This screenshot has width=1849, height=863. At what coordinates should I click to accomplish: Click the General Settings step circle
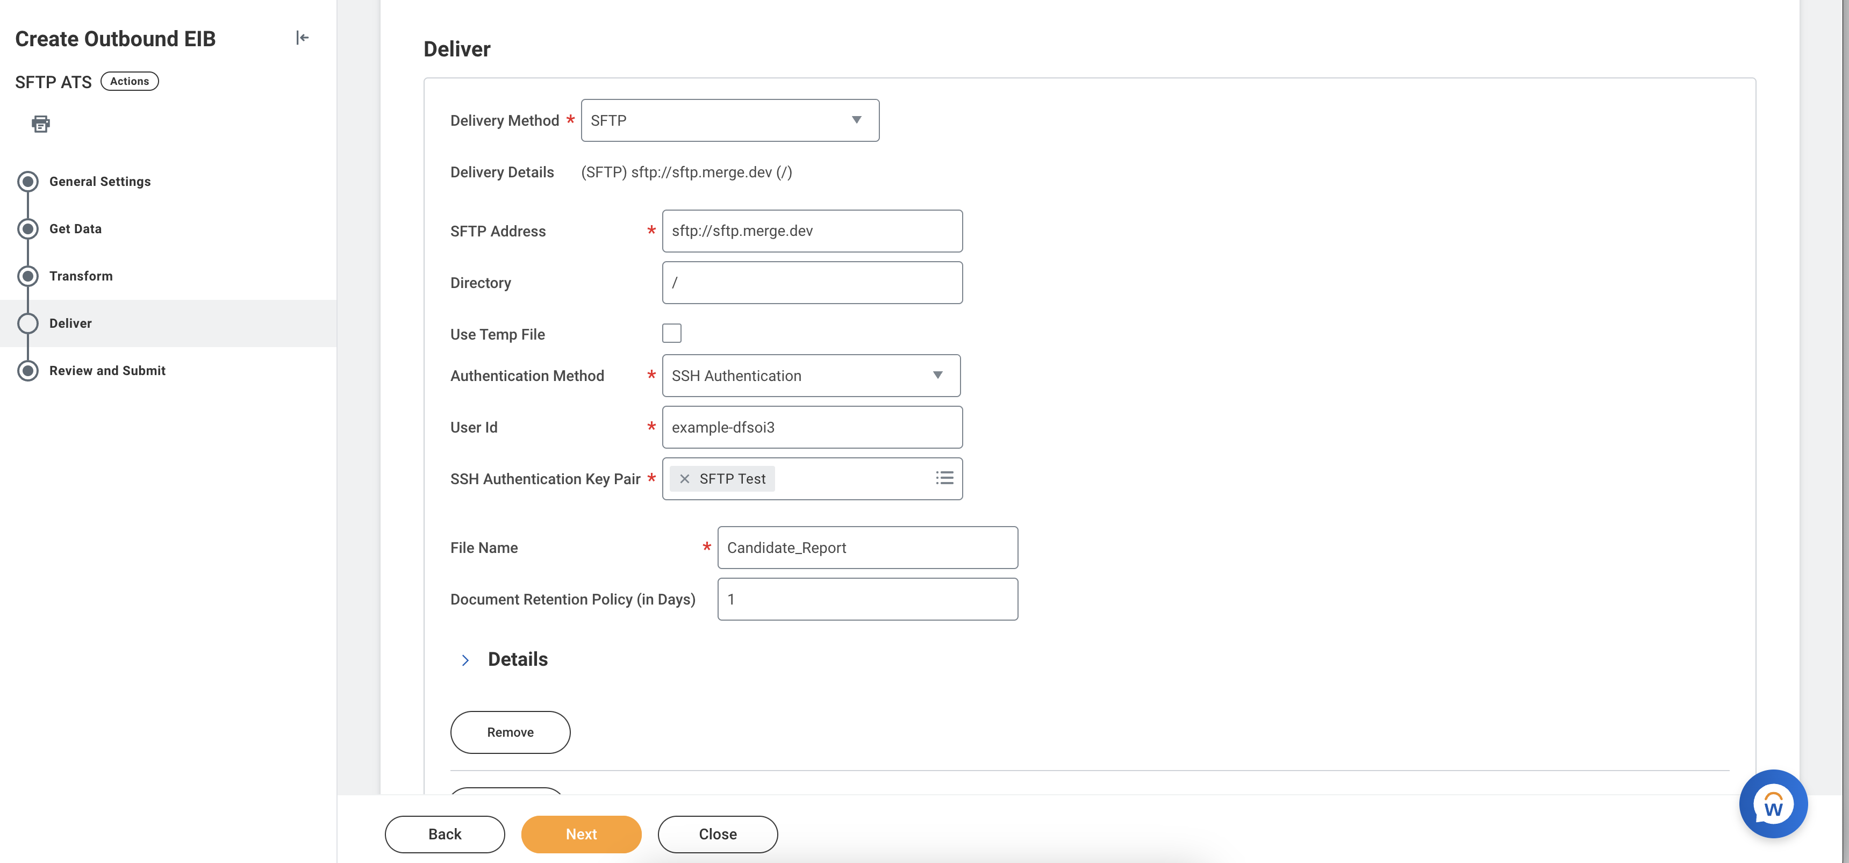point(28,182)
